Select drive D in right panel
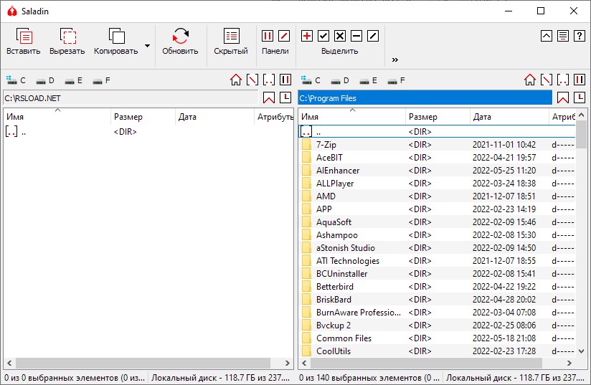This screenshot has width=591, height=385. 339,80
